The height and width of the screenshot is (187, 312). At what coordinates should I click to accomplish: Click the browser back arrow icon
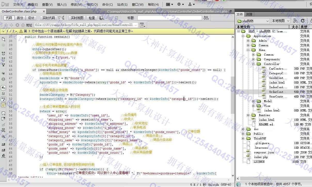(x=6, y=25)
